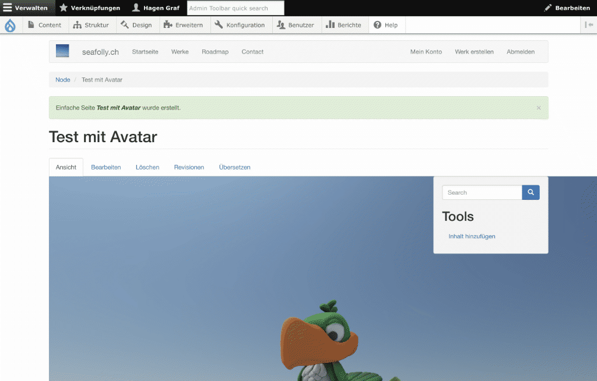Switch to the Übersetzen tab
597x381 pixels.
234,167
